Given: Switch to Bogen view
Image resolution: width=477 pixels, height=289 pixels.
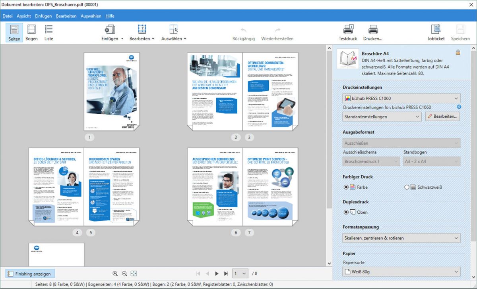Looking at the screenshot, I should point(31,33).
